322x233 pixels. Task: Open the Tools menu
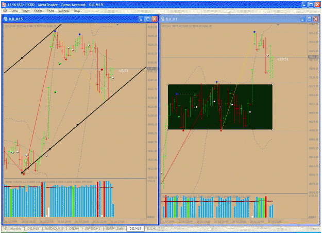(50, 11)
